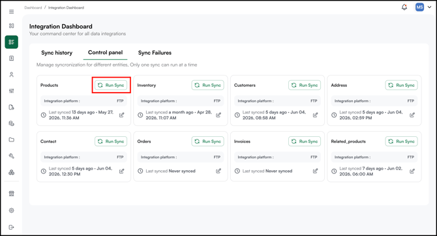Open the settings gear sidebar icon
This screenshot has height=236, width=437.
point(12,211)
